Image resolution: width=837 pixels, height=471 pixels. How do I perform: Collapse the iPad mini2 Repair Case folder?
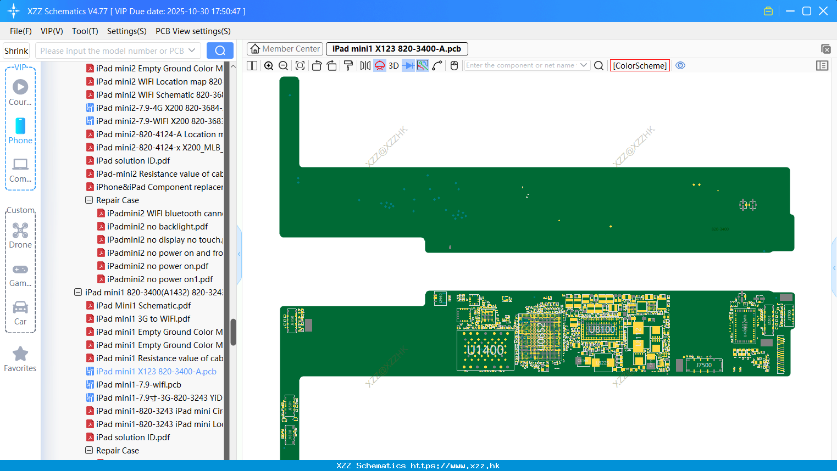pyautogui.click(x=89, y=200)
